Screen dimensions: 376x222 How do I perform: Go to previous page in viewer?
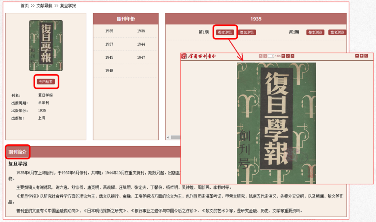point(265,56)
